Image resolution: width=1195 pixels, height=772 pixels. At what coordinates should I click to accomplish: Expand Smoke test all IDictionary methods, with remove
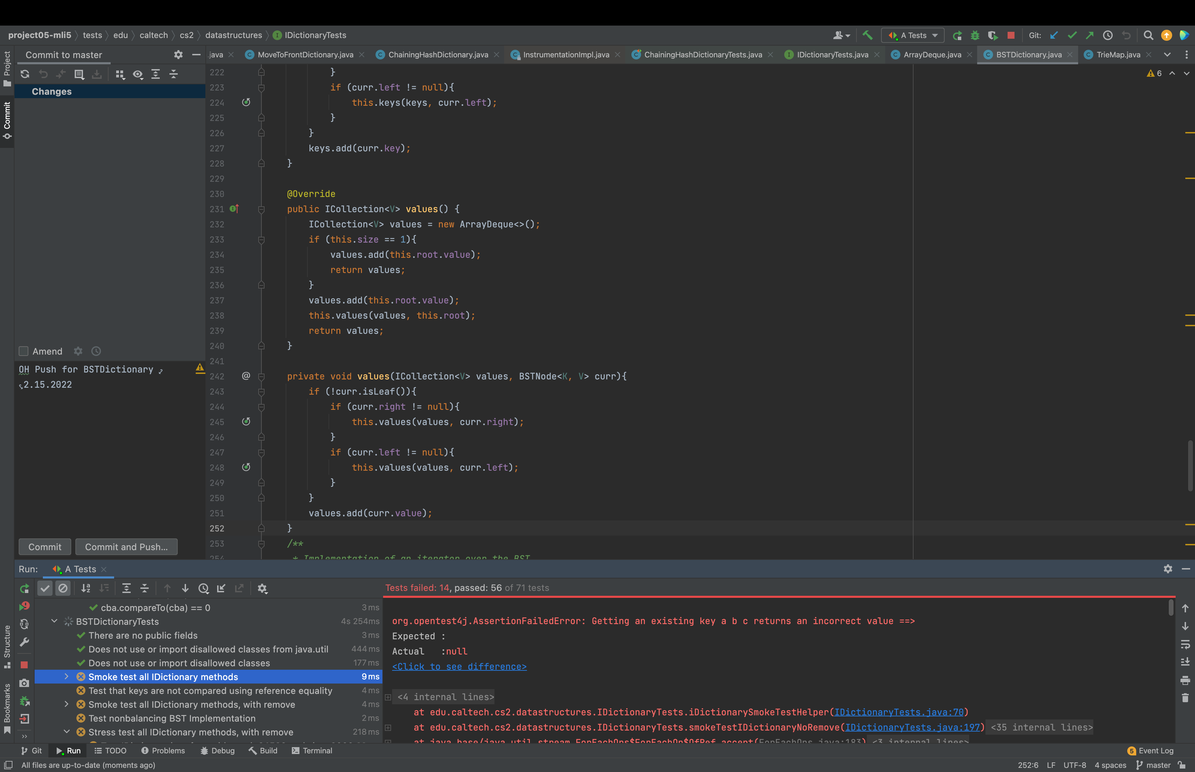tap(66, 704)
